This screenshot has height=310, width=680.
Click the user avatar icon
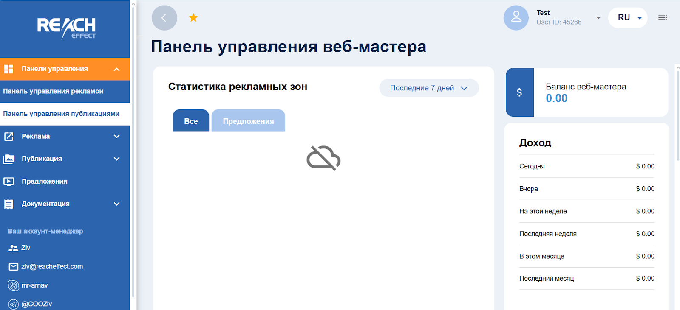point(516,18)
